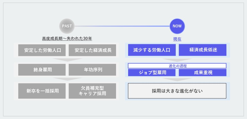Click the gray PAST circle
This screenshot has width=247, height=119.
pos(67,26)
